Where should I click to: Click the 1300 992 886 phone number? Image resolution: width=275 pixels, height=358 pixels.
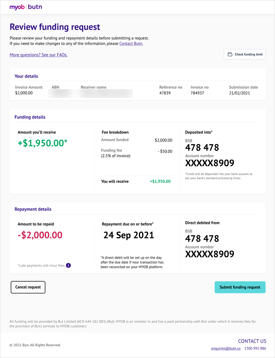point(255,348)
